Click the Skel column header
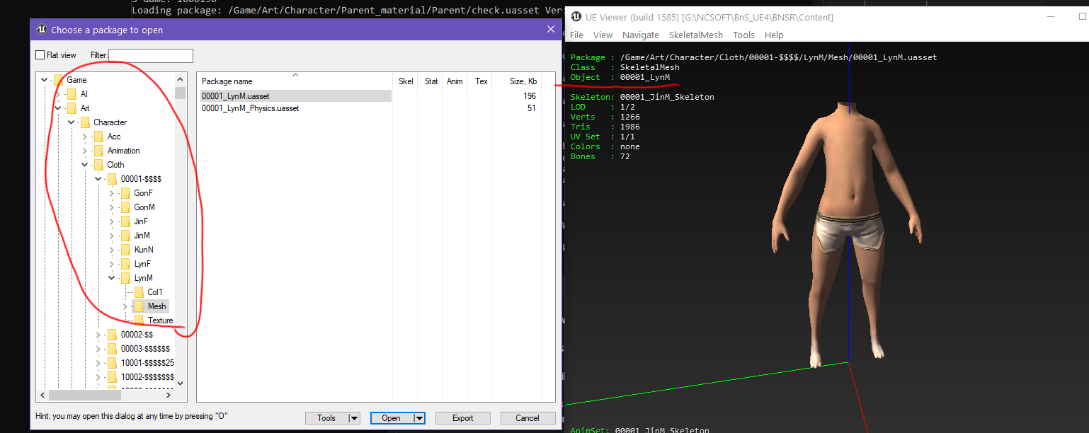 pyautogui.click(x=406, y=81)
